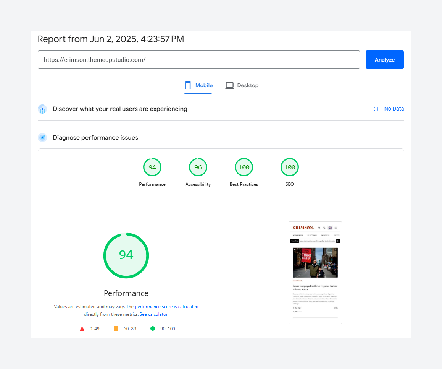Focus the URL input field
442x369 pixels.
pyautogui.click(x=199, y=60)
